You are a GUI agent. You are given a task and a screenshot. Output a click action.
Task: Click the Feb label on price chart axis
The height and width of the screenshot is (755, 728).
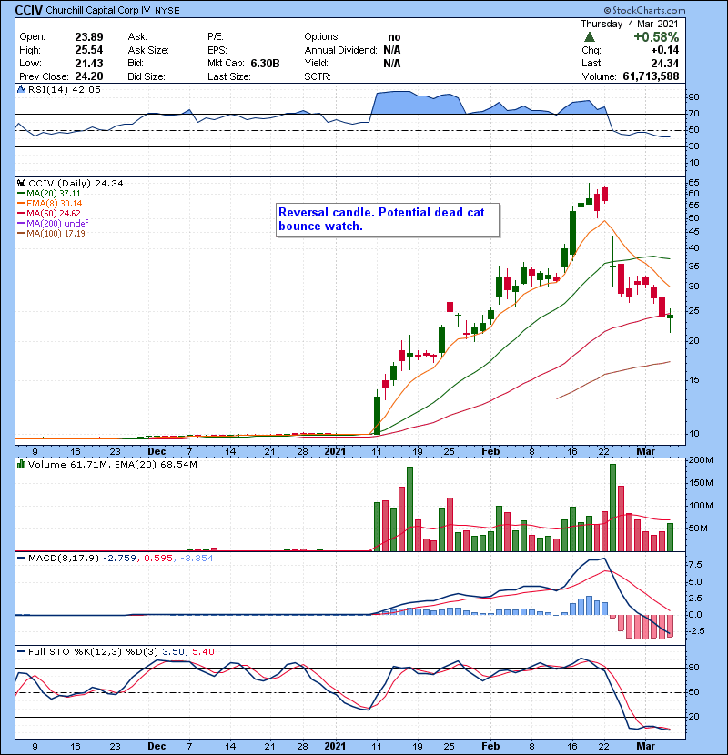[490, 452]
